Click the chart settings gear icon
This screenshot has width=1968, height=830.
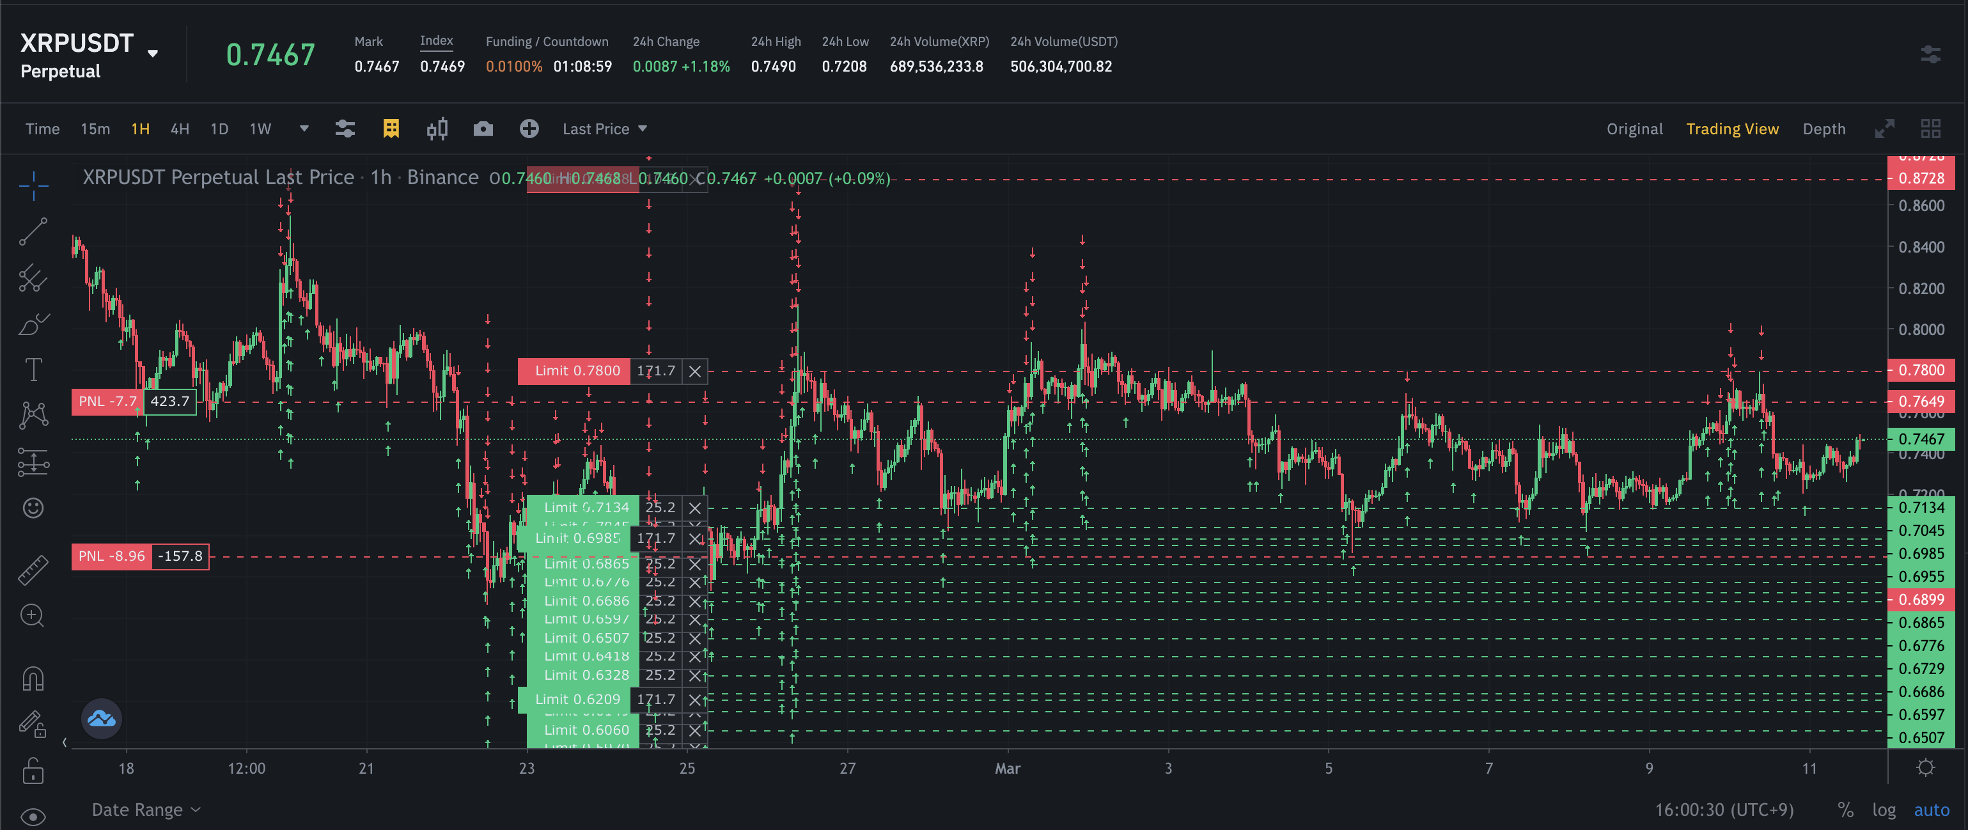(1925, 767)
